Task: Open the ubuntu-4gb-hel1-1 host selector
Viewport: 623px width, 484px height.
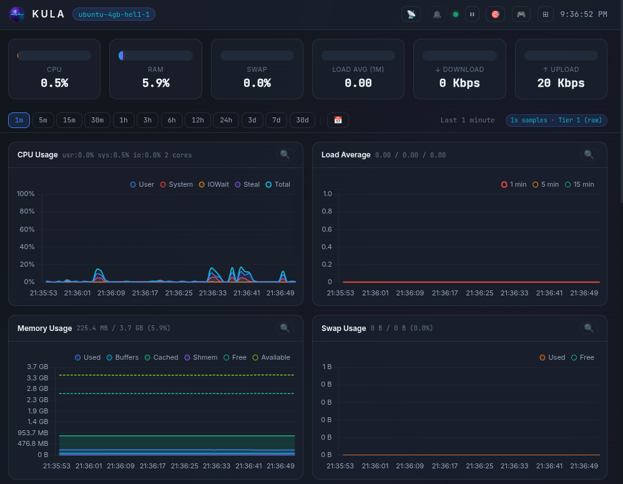Action: point(114,14)
